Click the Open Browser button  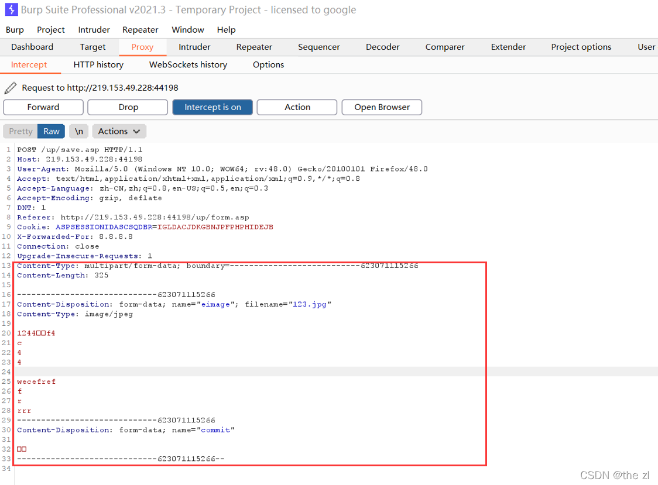point(382,107)
